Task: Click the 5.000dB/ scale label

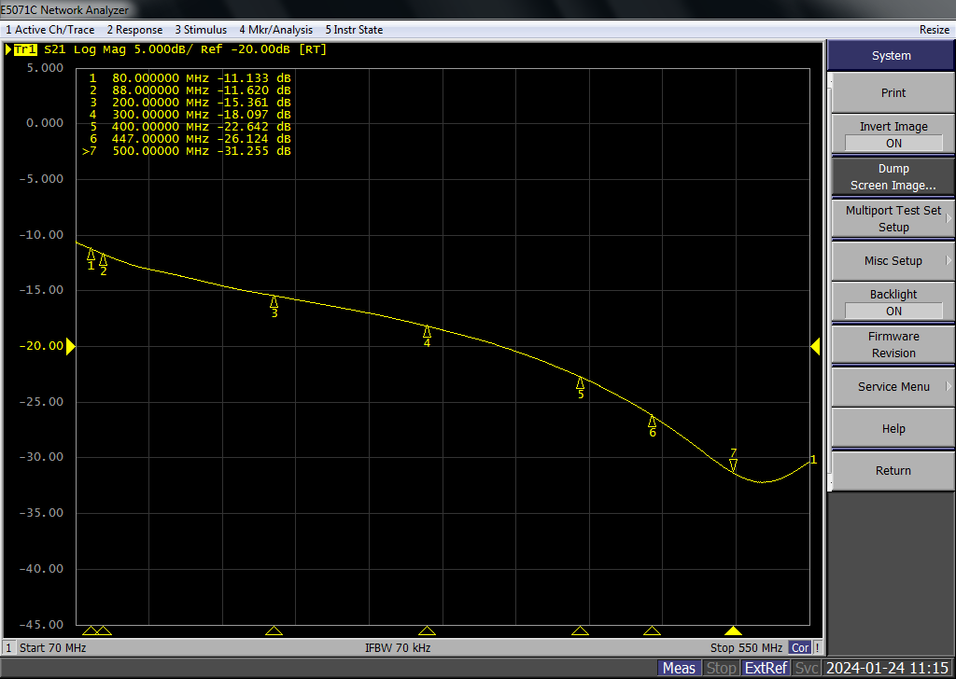Action: tap(163, 49)
